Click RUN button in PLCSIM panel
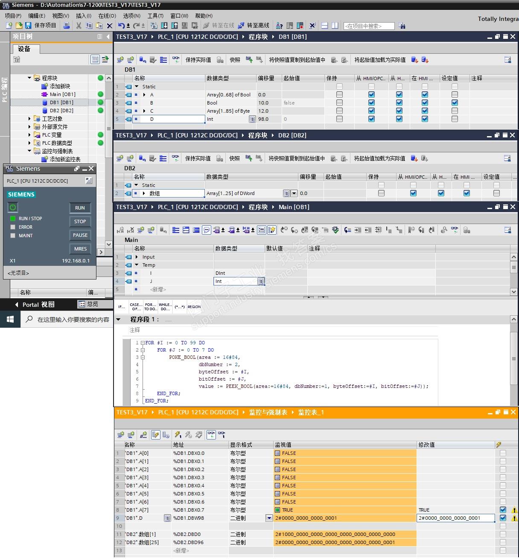This screenshot has width=519, height=559. (80, 208)
